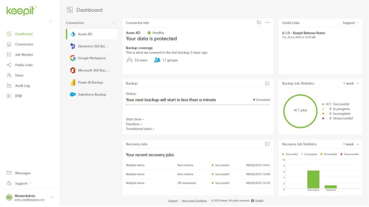Screen dimensions: 369x207
Task: Expand the MasterAdmin account menu
Action: (52, 197)
